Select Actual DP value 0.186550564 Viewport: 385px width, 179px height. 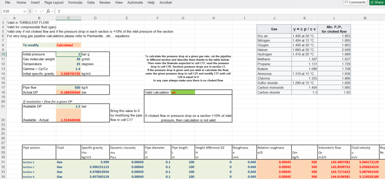68,92
